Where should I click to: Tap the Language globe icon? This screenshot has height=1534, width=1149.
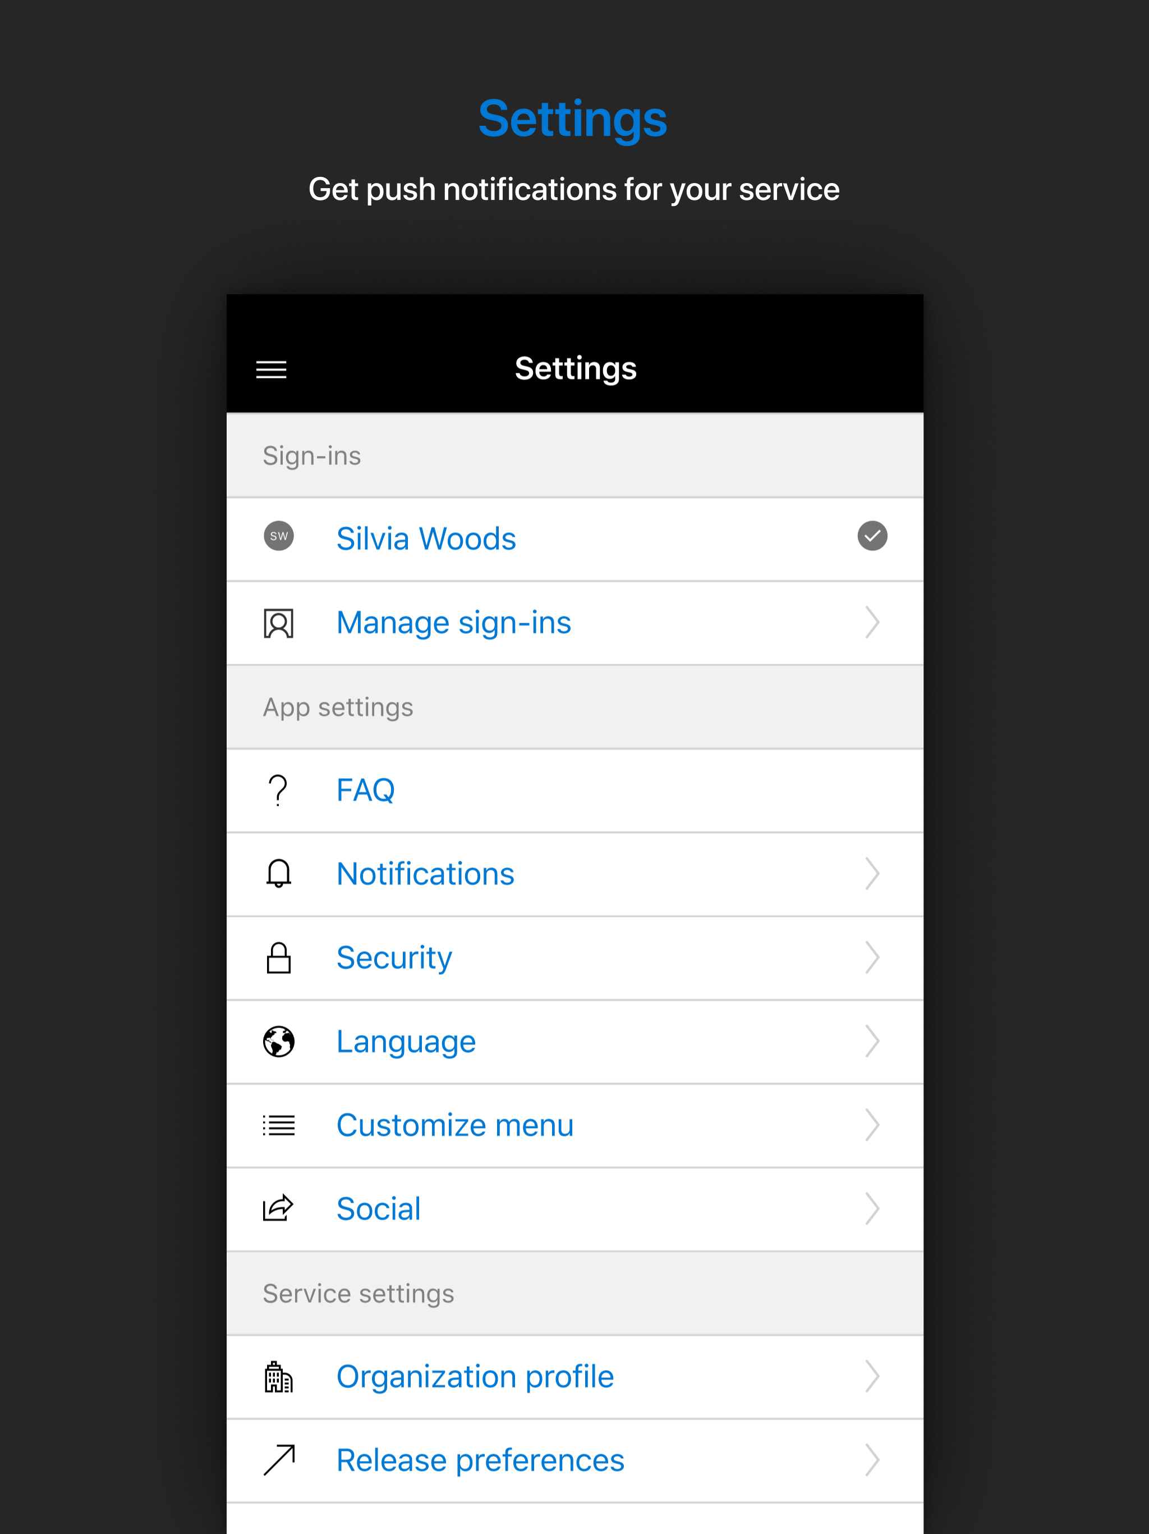coord(279,1042)
